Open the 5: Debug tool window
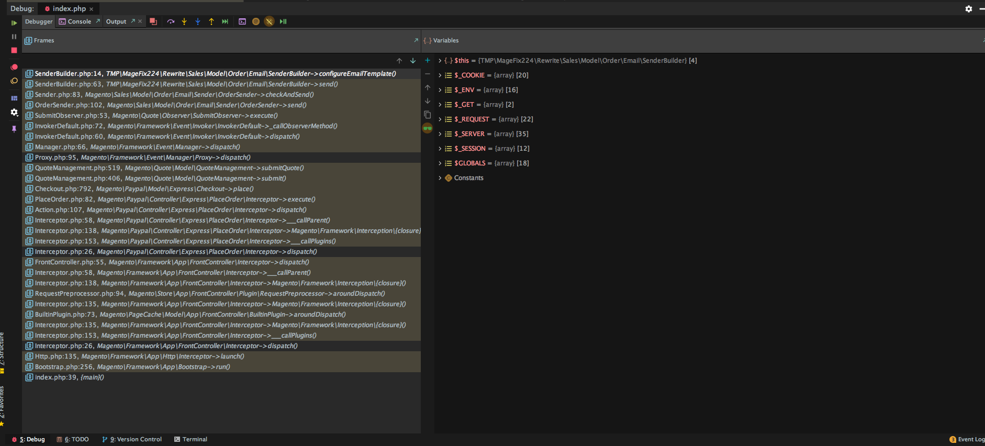The width and height of the screenshot is (985, 446). (x=28, y=439)
